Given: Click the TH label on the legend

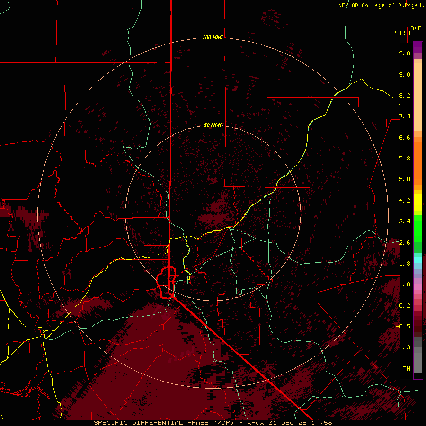Looking at the screenshot, I should [407, 369].
